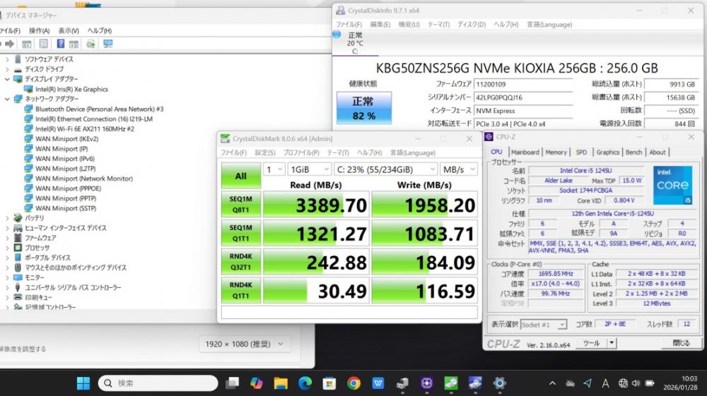Collapse the ネットワーク アダプター tree node
Viewport: 707px width, 396px height.
[x=7, y=99]
